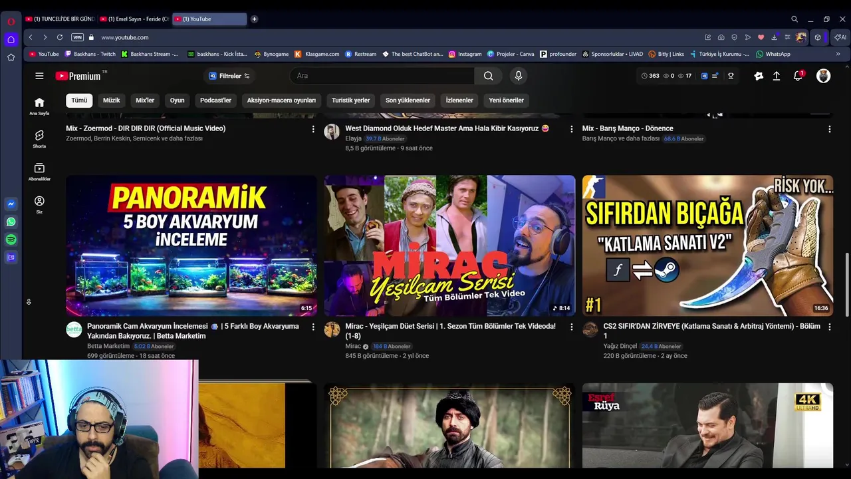The height and width of the screenshot is (479, 851).
Task: Open Restream bookmark
Action: (361, 54)
